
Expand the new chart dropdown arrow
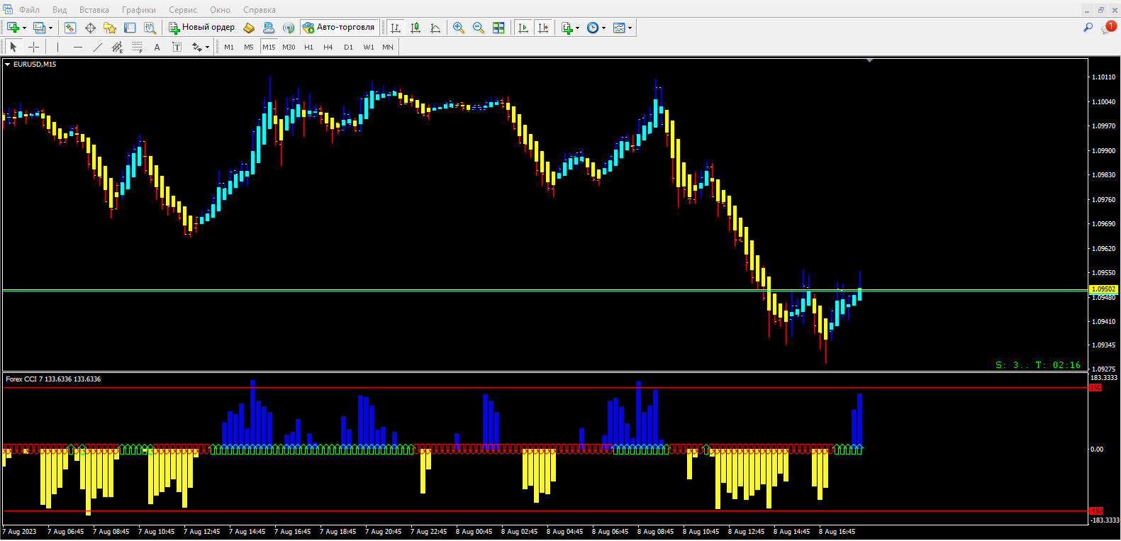click(25, 28)
